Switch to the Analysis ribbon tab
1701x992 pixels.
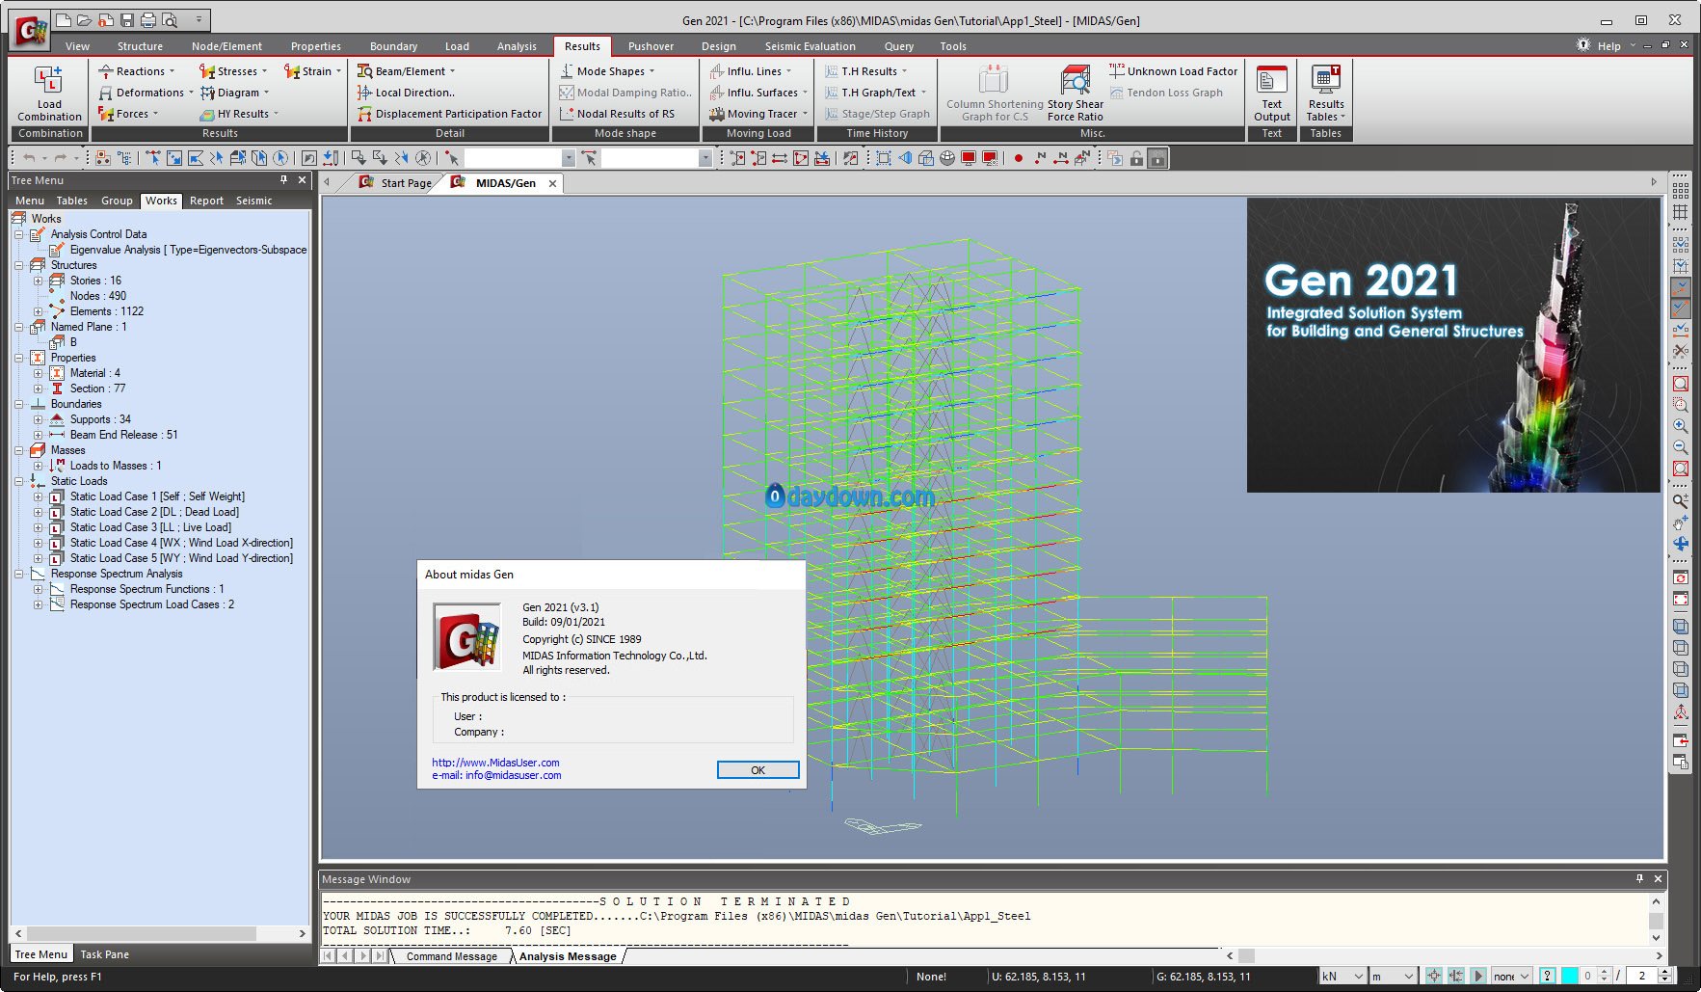tap(517, 46)
